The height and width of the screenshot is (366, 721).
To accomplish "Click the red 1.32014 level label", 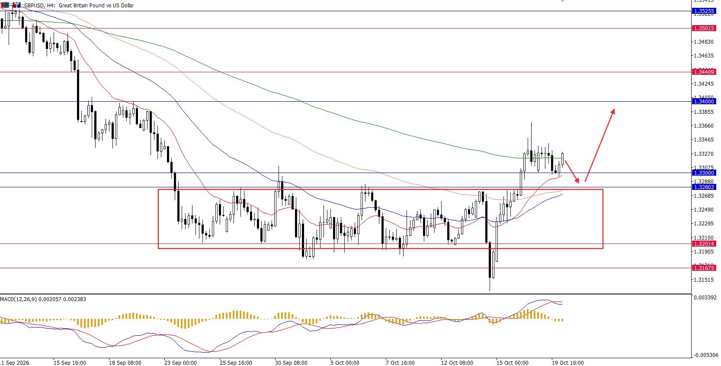I will (x=704, y=244).
